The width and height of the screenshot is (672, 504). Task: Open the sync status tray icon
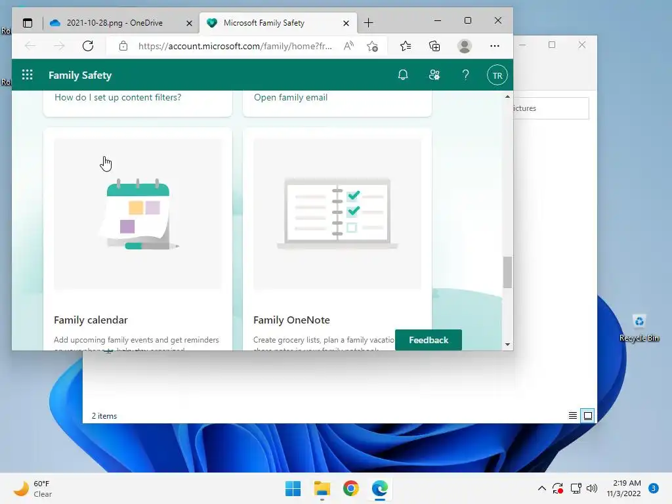[x=558, y=488]
